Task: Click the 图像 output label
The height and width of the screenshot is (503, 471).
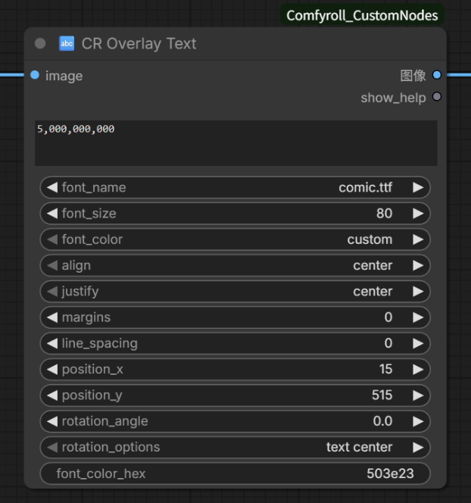Action: pos(413,76)
